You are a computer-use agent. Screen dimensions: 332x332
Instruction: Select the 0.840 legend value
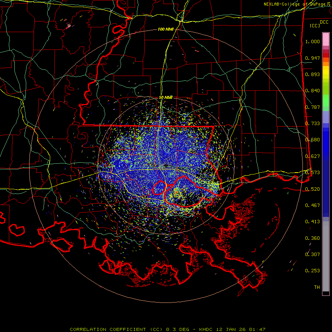click(312, 91)
